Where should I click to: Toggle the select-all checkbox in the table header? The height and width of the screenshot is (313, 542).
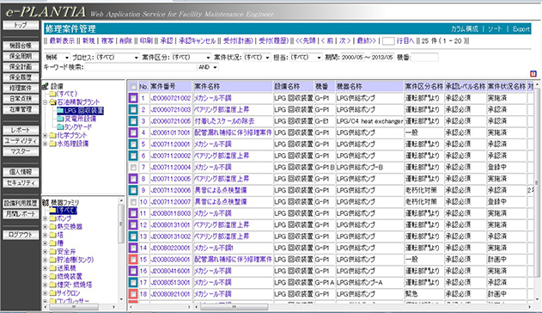tap(133, 87)
